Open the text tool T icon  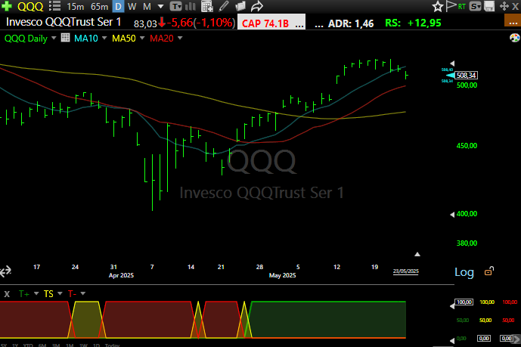[x=175, y=6]
